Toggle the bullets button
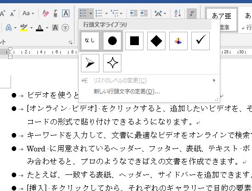Viewport: 252px width, 191px height. click(83, 13)
